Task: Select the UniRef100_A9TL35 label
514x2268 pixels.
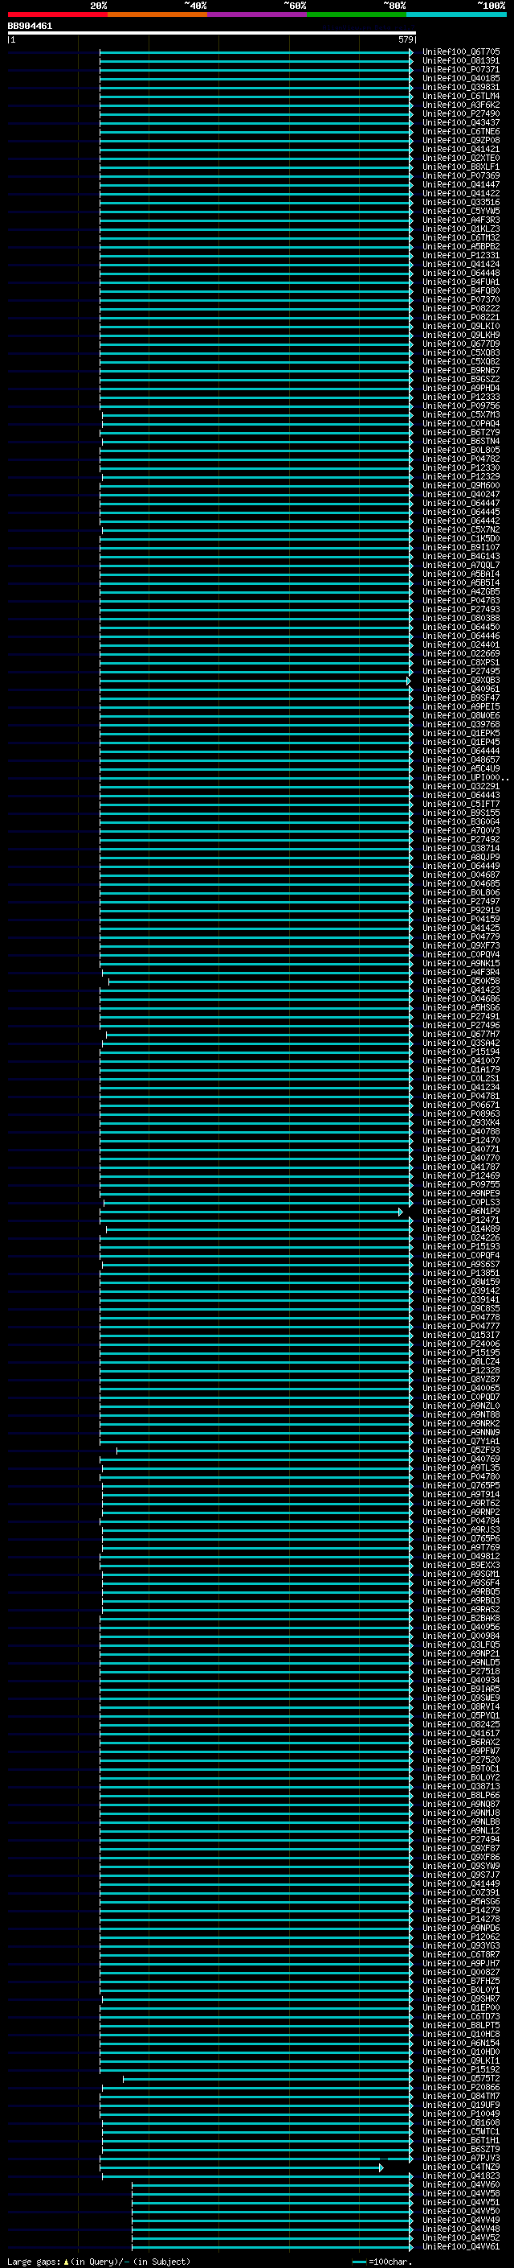Action: (x=461, y=1467)
